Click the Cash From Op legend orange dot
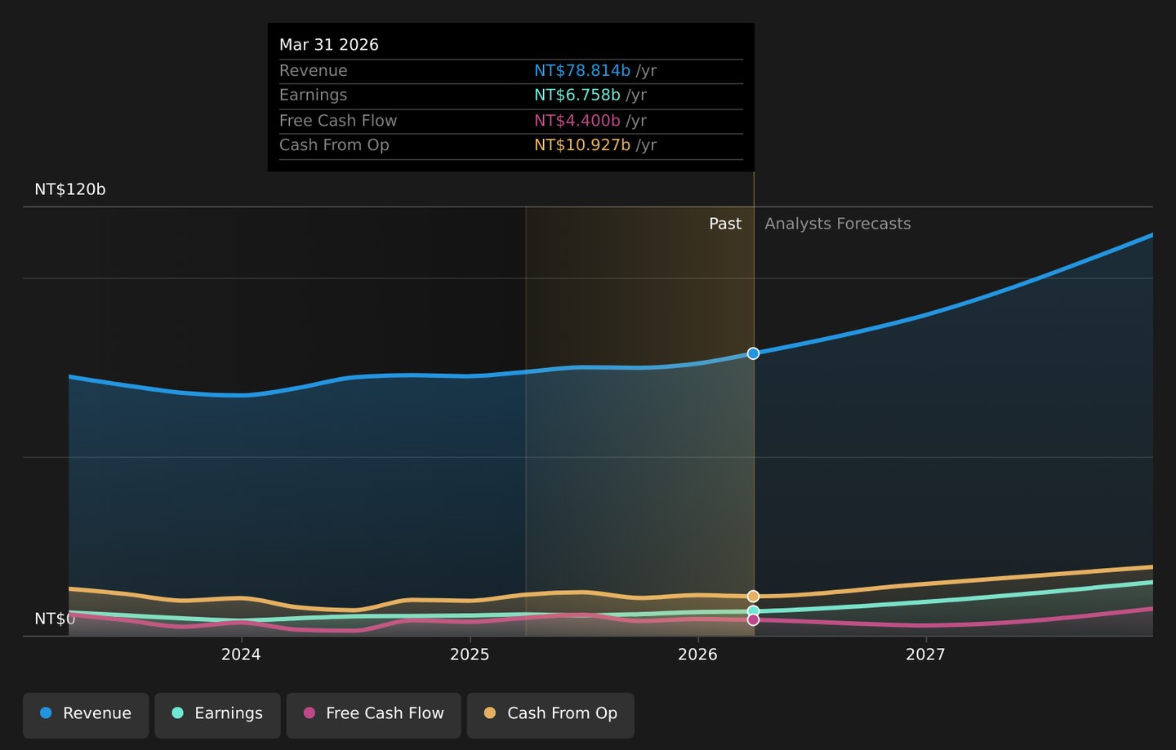The height and width of the screenshot is (750, 1176). coord(490,713)
